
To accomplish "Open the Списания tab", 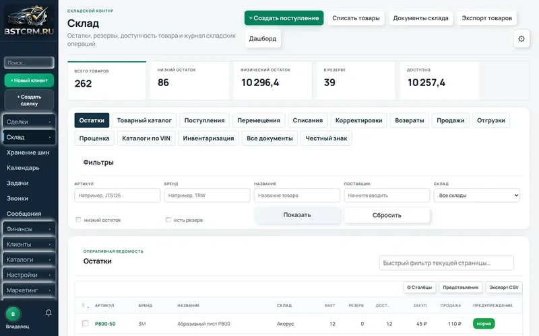I will (x=308, y=120).
